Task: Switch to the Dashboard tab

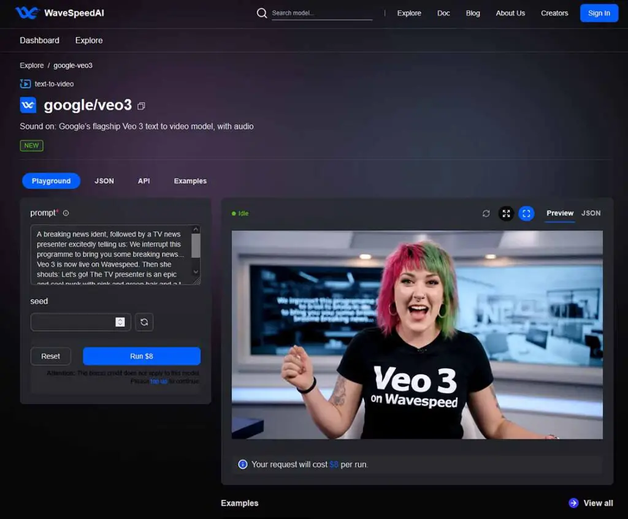Action: 40,40
